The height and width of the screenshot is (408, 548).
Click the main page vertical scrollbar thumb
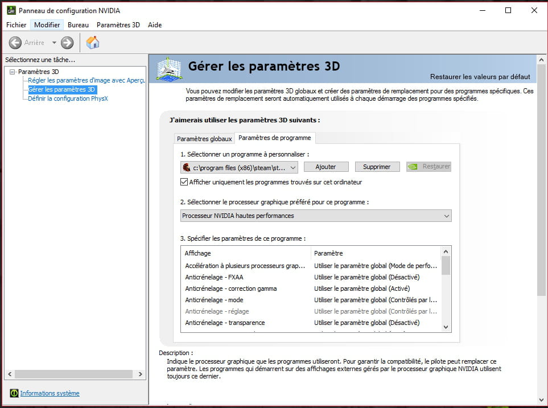click(x=541, y=180)
